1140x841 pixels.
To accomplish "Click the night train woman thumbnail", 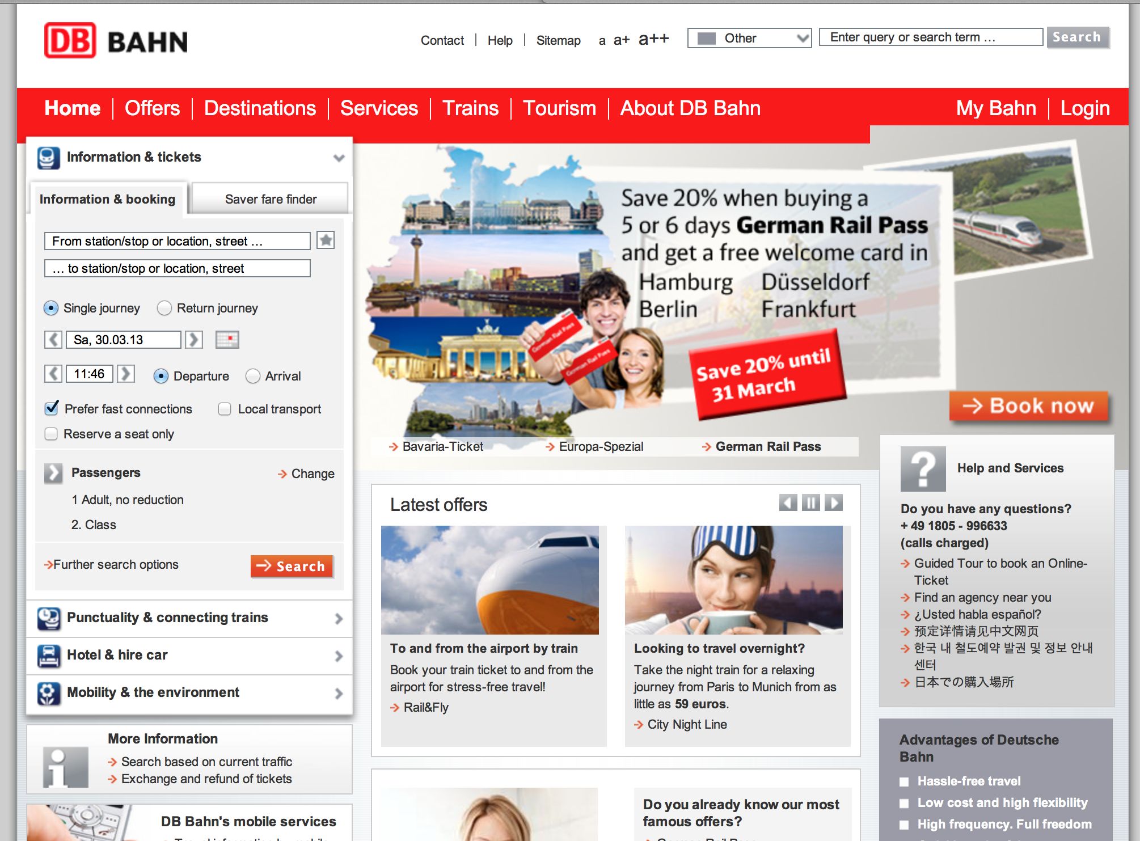I will (x=734, y=580).
